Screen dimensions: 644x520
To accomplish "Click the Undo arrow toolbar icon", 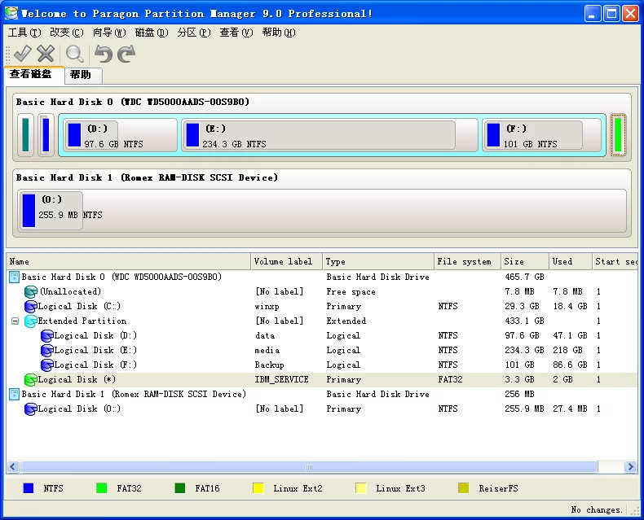I will (x=104, y=54).
